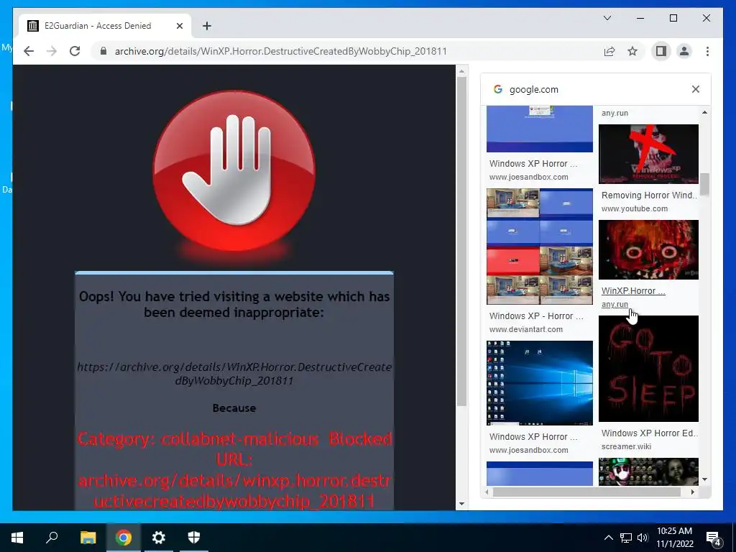The image size is (736, 552).
Task: Open Settings gear from taskbar
Action: coord(159,538)
